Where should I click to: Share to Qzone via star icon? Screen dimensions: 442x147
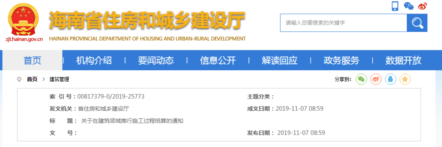[x=405, y=80]
